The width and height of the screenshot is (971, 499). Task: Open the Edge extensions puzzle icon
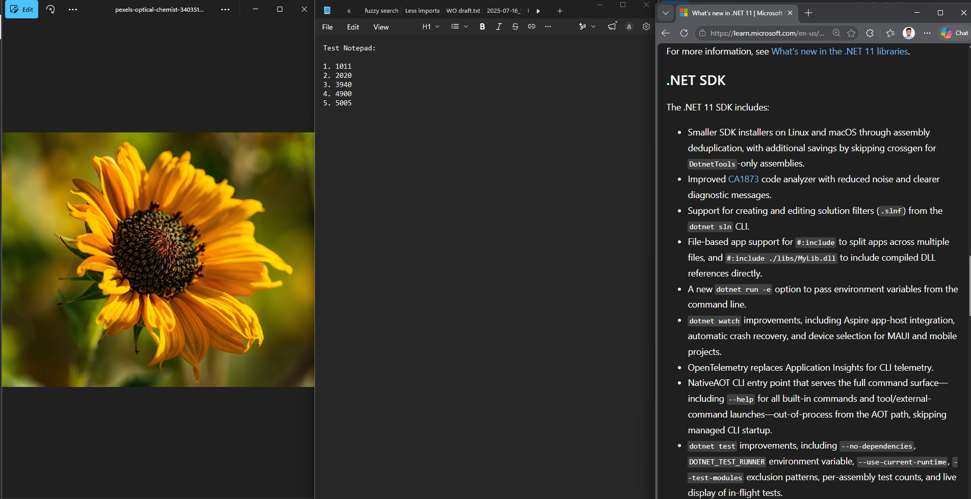pyautogui.click(x=870, y=33)
